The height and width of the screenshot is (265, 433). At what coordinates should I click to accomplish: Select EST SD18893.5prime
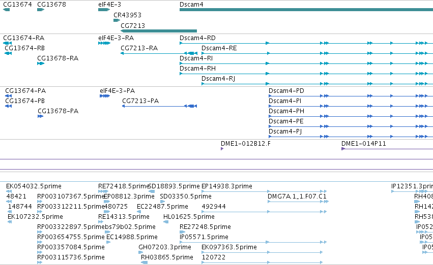tap(152, 191)
